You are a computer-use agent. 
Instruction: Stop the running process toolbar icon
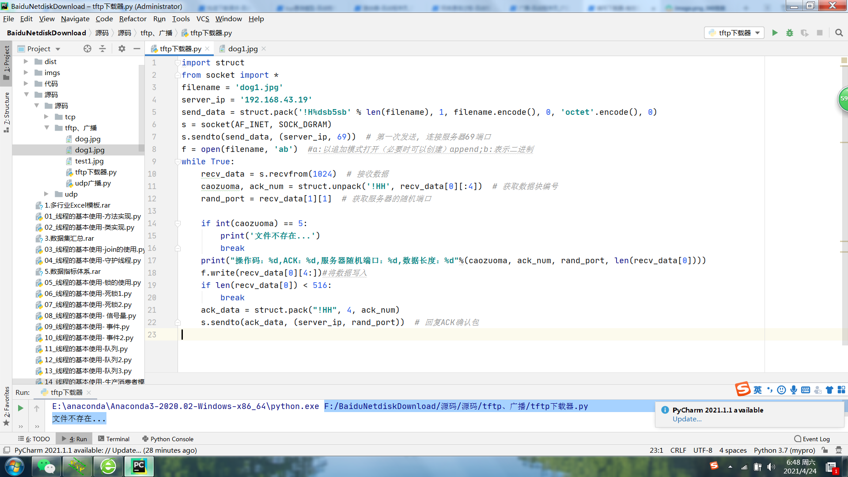(820, 33)
